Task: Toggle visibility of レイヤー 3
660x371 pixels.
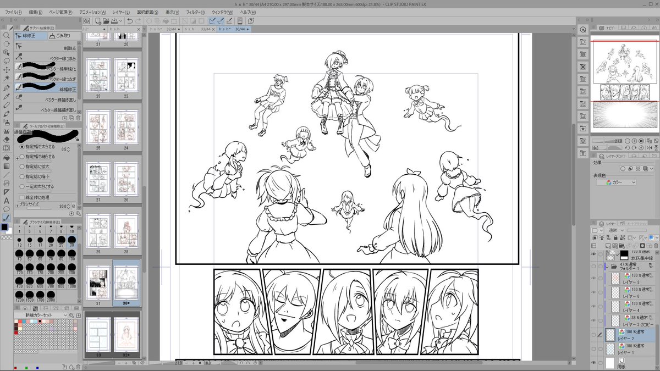Action: 593,279
